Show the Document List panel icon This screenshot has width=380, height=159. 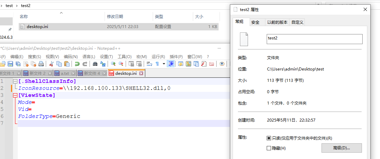click(196, 64)
